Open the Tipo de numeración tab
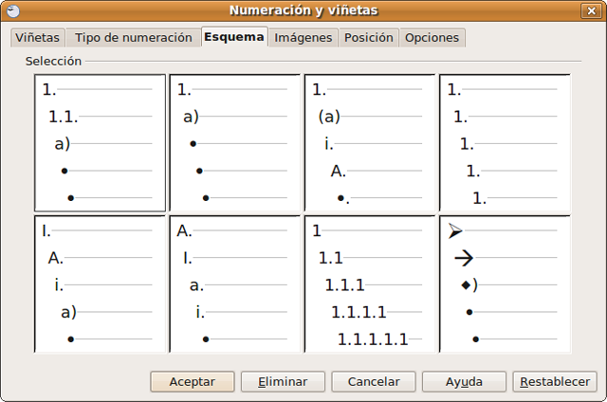This screenshot has width=607, height=402. click(133, 38)
